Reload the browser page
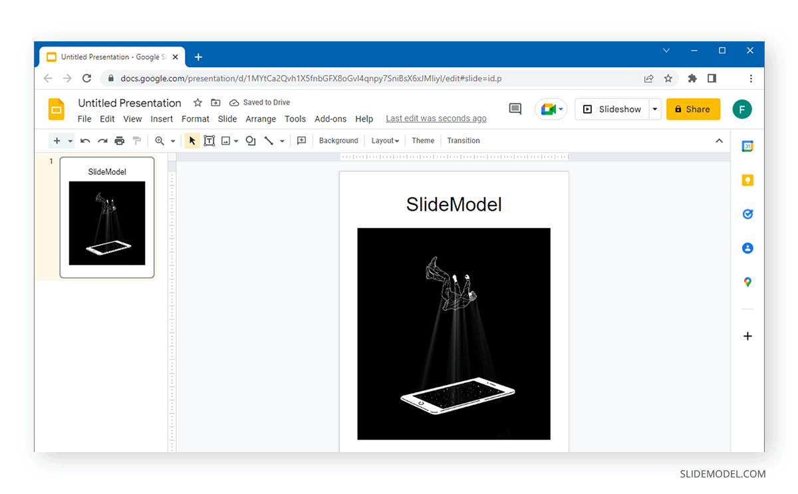 point(86,78)
